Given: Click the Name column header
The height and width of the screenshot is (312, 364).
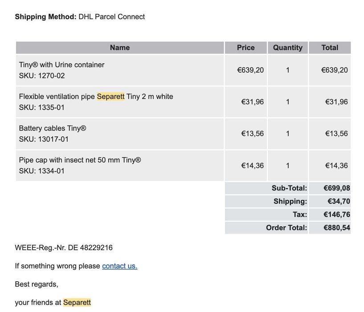Looking at the screenshot, I should pos(120,48).
